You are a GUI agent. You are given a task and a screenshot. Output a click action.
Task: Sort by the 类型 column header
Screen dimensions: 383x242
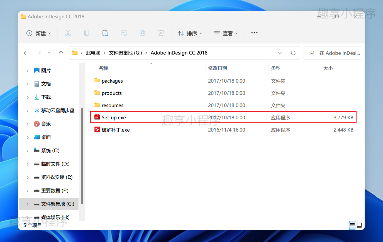[x=276, y=68]
